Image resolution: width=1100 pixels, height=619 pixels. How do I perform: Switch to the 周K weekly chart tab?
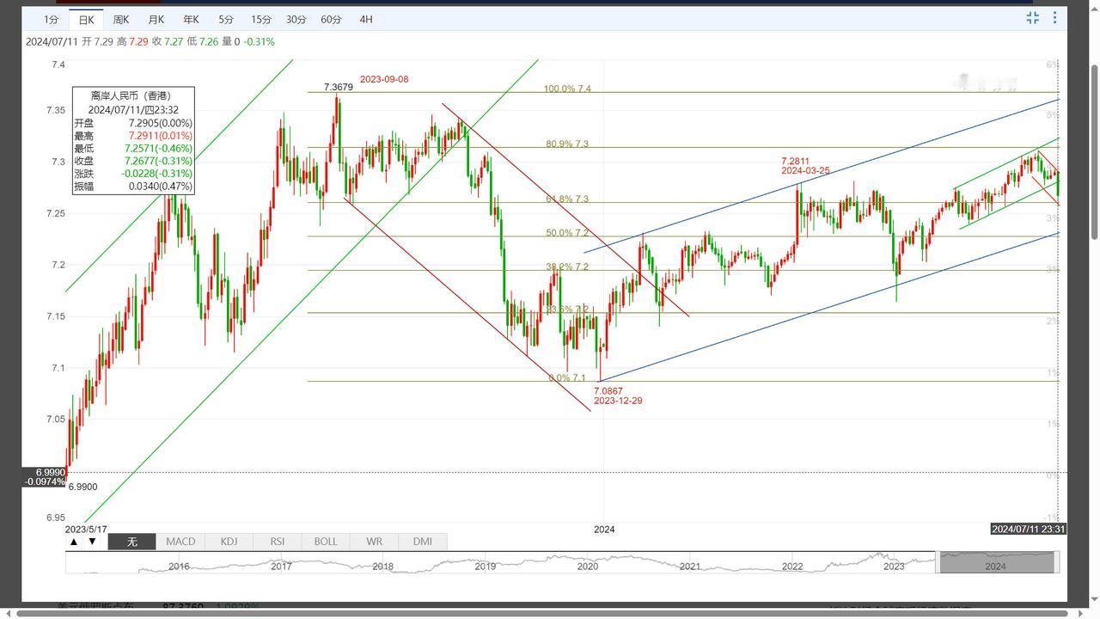click(121, 19)
